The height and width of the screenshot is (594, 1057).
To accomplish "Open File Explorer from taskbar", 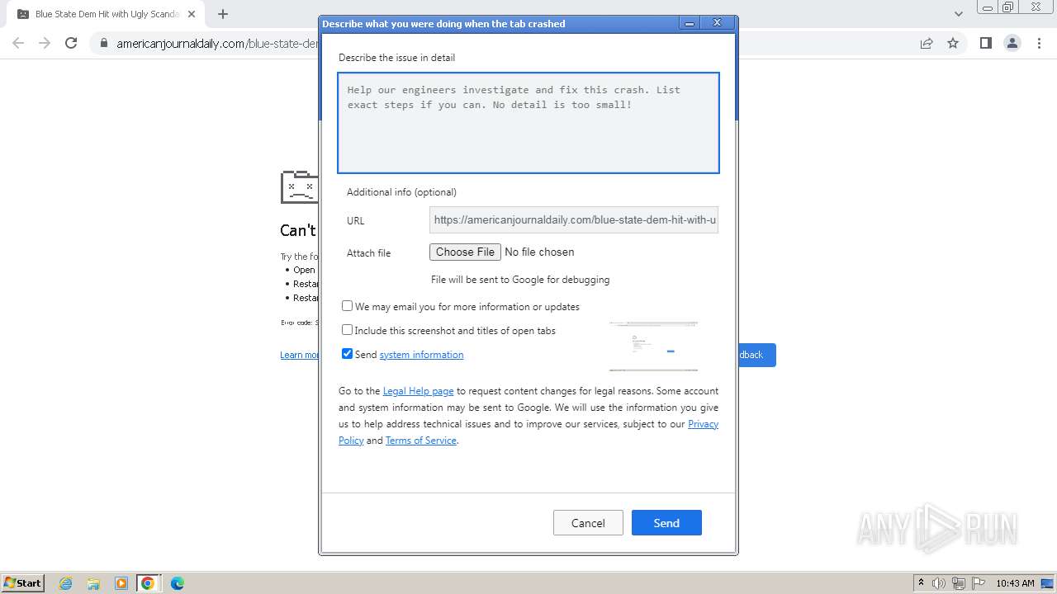I will [93, 583].
